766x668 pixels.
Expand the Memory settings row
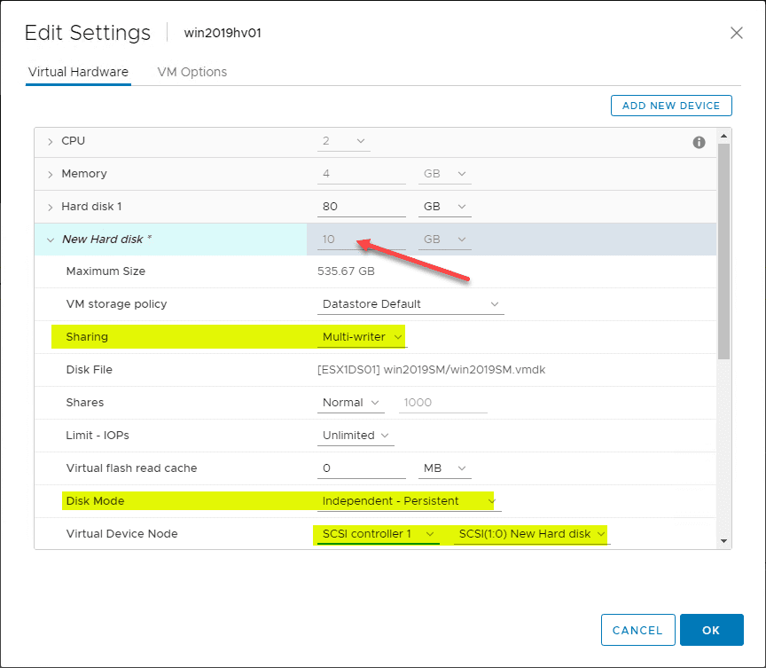coord(51,173)
